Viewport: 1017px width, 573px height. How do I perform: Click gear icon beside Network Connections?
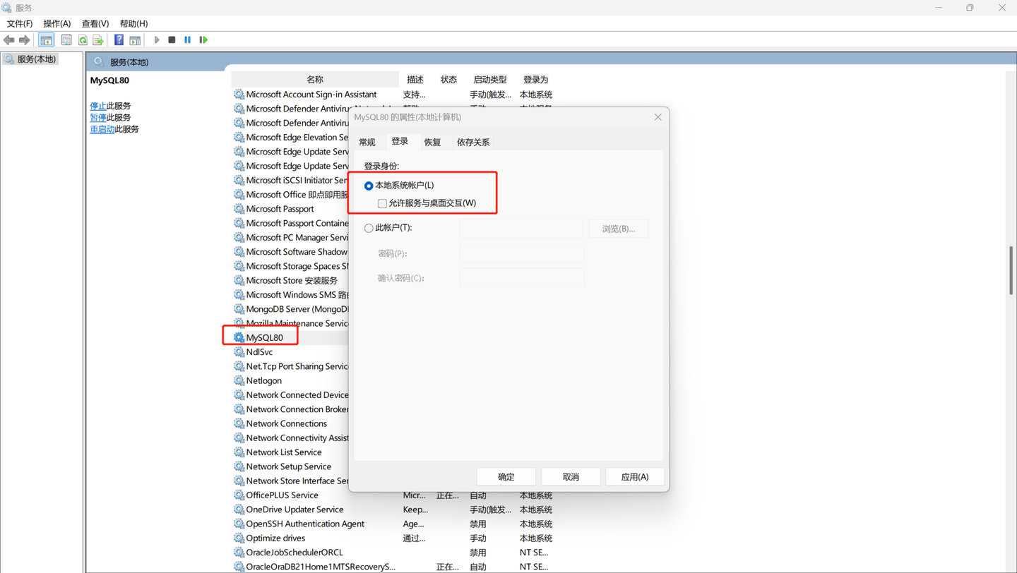[x=239, y=423]
